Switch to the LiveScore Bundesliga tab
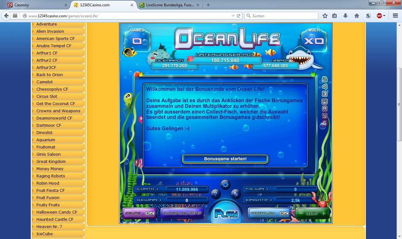 click(170, 5)
